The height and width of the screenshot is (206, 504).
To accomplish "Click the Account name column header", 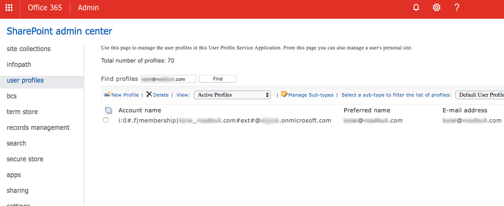I will [140, 110].
